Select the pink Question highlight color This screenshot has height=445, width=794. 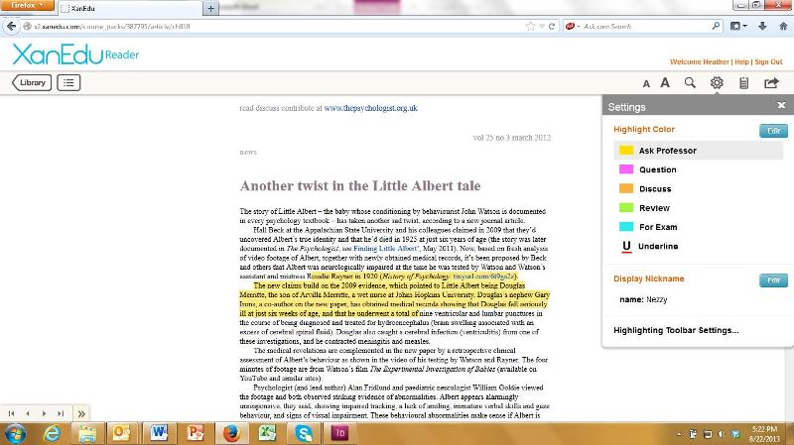[x=657, y=169]
